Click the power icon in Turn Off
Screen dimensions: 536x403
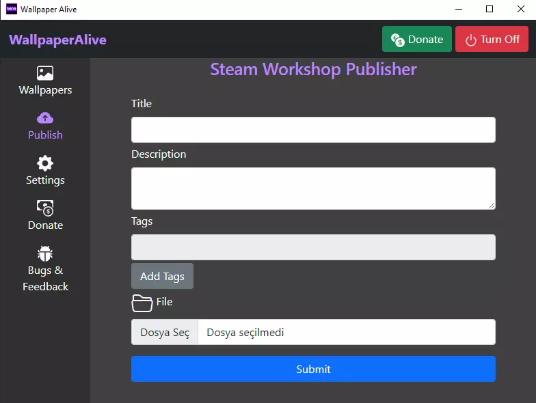[x=470, y=40]
